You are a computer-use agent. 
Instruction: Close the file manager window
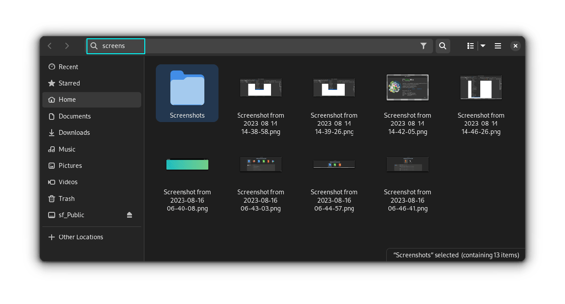(515, 46)
